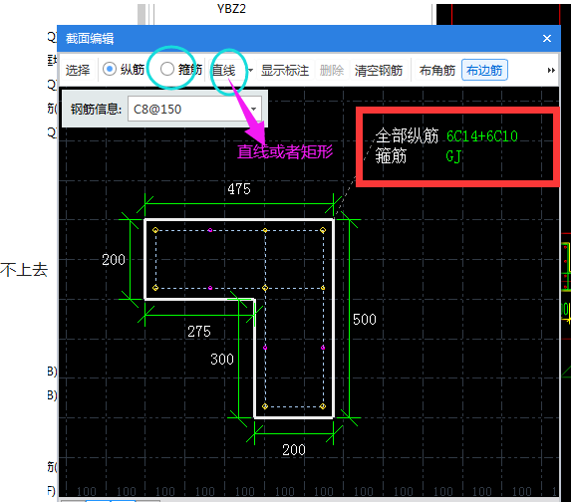This screenshot has height=502, width=571.
Task: Click the 全部纵筋 label in the drawing
Action: pos(407,136)
